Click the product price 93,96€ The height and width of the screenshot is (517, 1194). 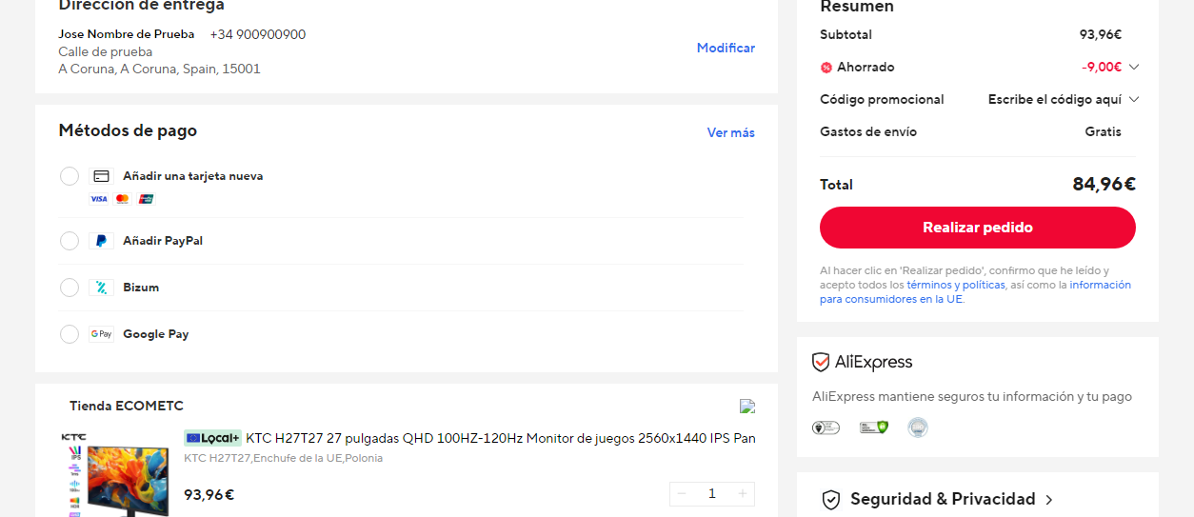pyautogui.click(x=209, y=494)
